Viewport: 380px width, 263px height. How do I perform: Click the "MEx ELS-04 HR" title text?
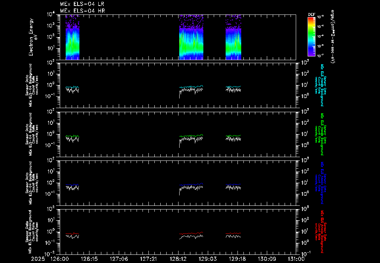82,11
